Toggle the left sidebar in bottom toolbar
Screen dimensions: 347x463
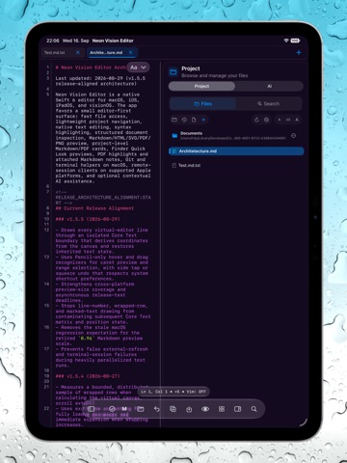[92, 409]
